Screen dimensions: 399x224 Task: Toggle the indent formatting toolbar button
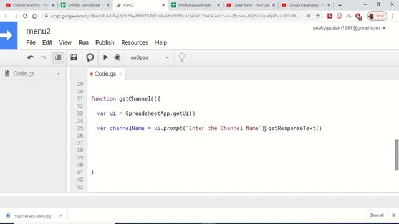tap(58, 57)
